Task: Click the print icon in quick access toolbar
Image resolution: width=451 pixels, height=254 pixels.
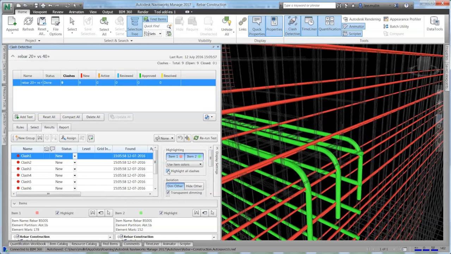Action: [x=43, y=6]
